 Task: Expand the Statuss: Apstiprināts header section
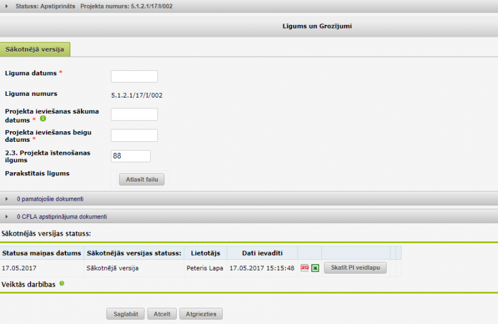pos(7,6)
